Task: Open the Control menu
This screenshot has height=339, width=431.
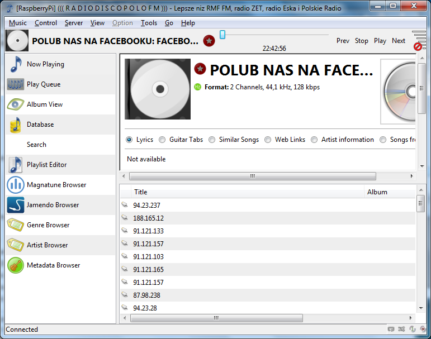Action: 46,23
